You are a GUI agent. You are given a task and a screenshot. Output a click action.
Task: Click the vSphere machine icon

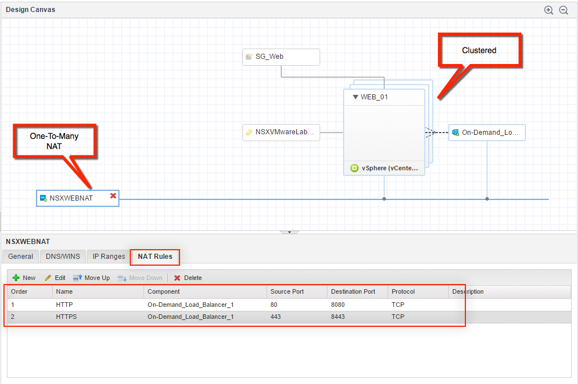pyautogui.click(x=354, y=168)
